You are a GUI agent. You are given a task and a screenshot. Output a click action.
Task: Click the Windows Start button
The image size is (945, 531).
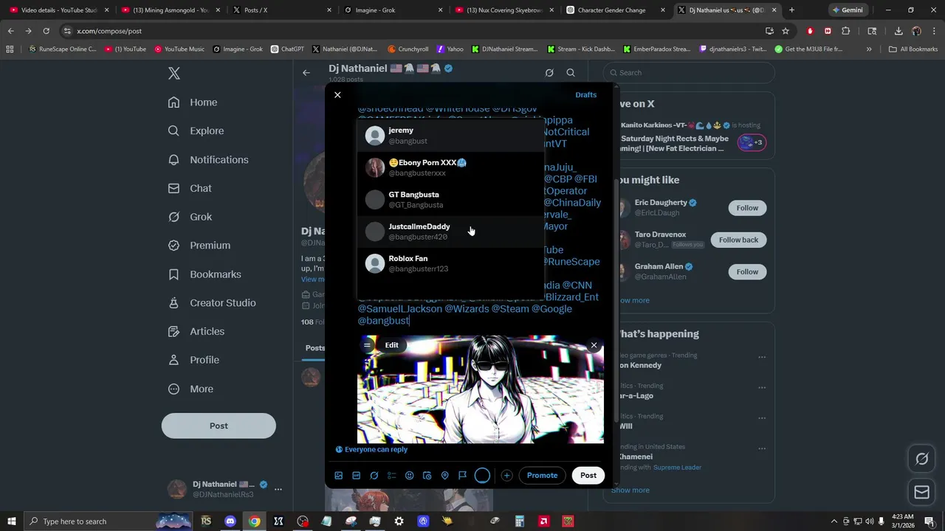(x=11, y=521)
